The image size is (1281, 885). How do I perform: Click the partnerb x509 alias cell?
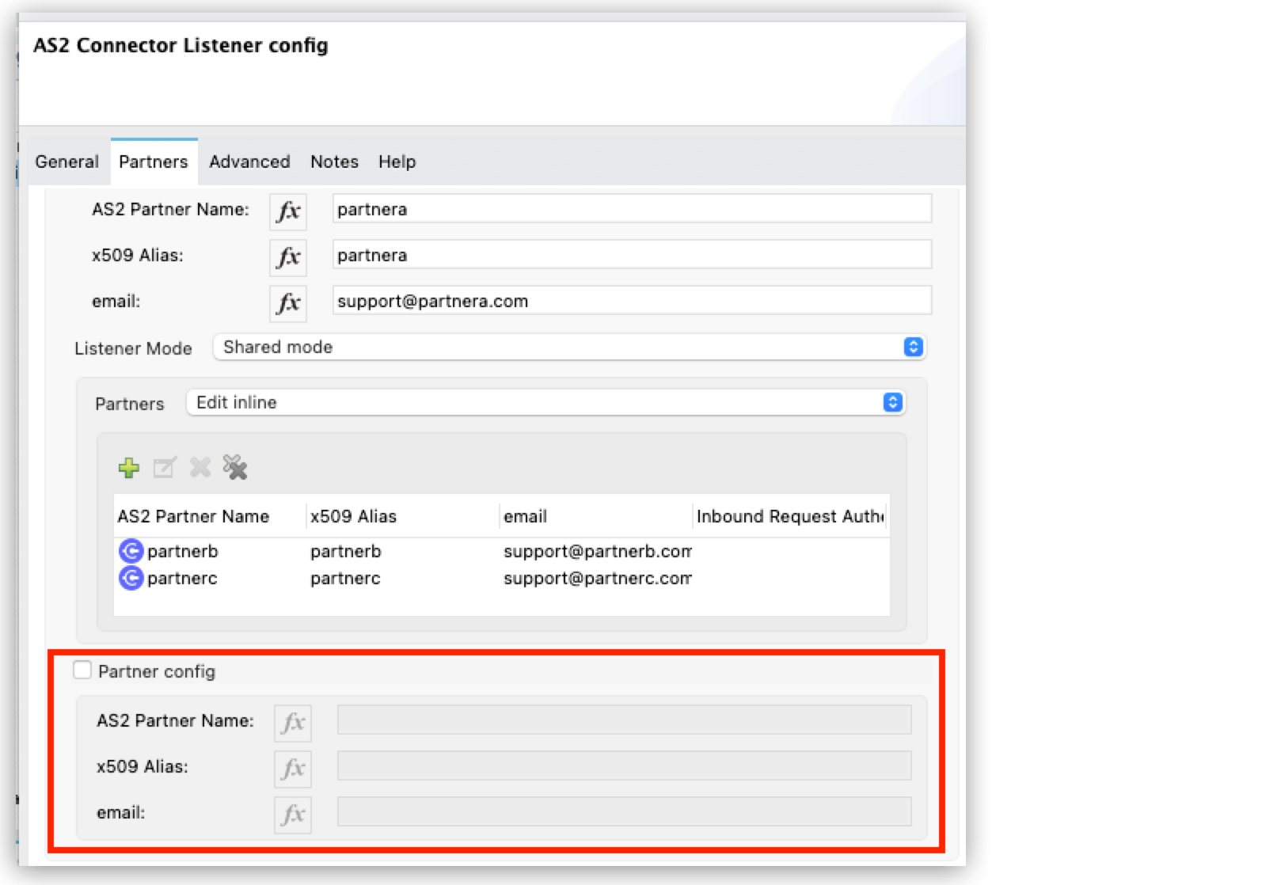pyautogui.click(x=346, y=551)
